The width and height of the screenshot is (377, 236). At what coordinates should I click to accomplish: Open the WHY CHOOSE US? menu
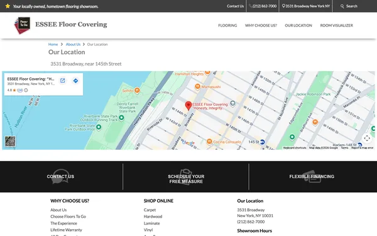[261, 25]
